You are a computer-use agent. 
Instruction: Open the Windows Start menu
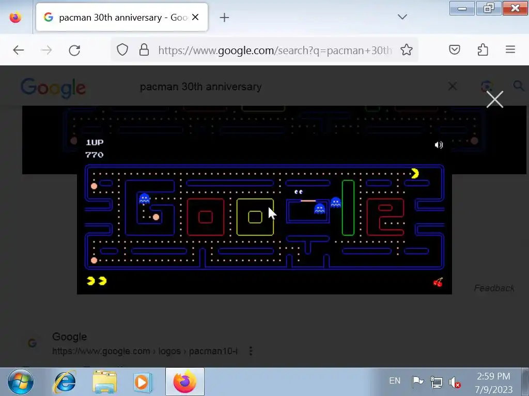tap(21, 382)
